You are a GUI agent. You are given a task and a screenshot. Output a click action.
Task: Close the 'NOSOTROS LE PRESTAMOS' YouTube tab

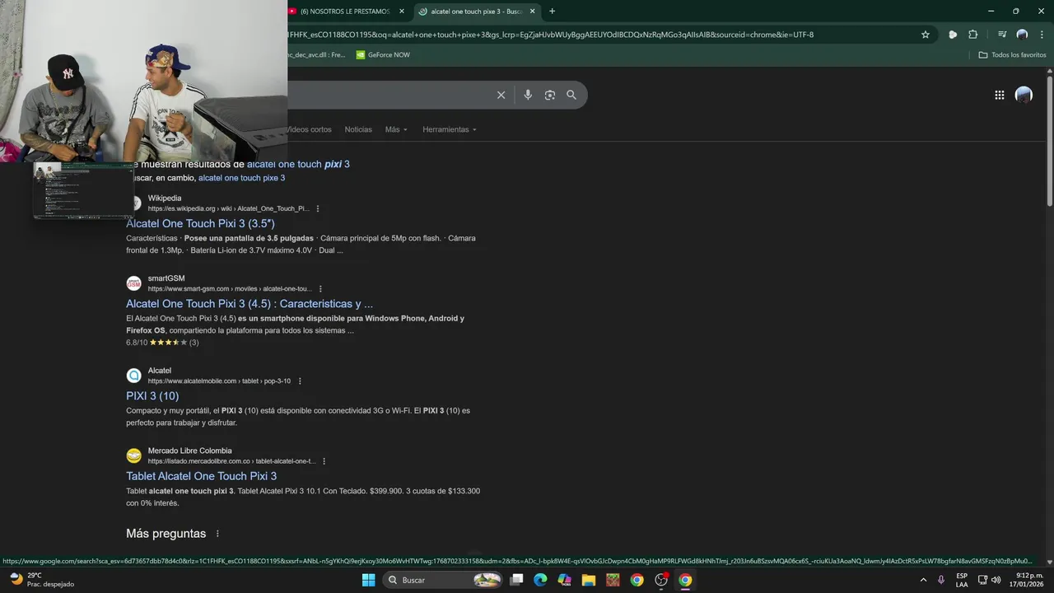402,11
